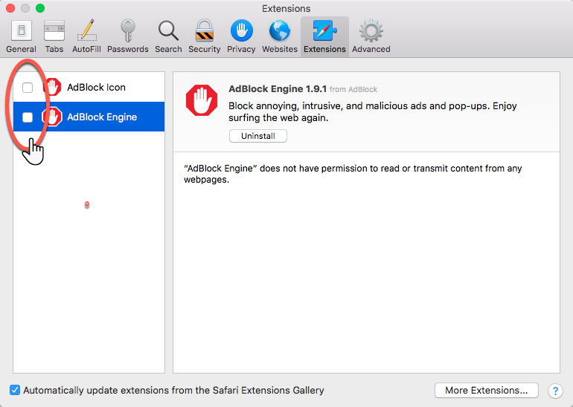The image size is (573, 407).
Task: Select the AdBlock Icon list row
Action: [89, 87]
